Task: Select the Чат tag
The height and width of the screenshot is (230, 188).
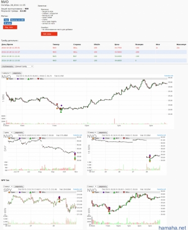Action: click(6, 20)
